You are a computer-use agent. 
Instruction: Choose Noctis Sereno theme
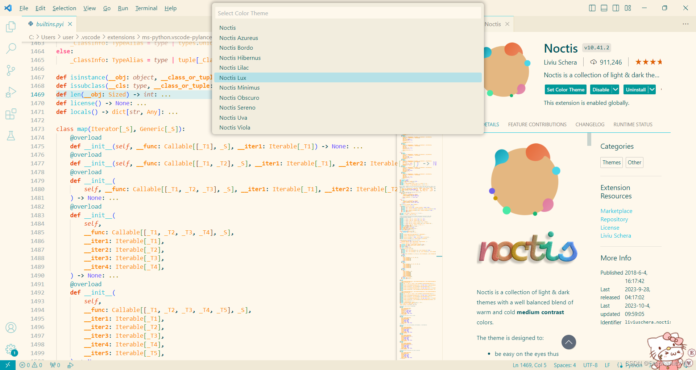coord(348,108)
